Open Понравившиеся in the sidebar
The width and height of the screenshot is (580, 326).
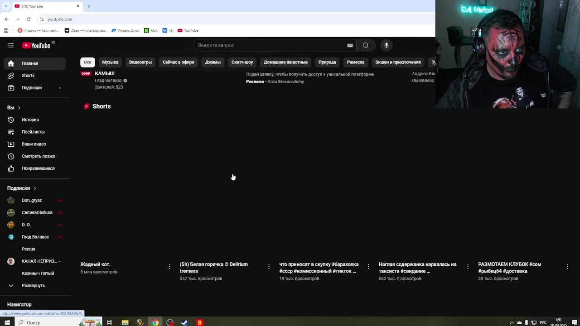click(35, 168)
